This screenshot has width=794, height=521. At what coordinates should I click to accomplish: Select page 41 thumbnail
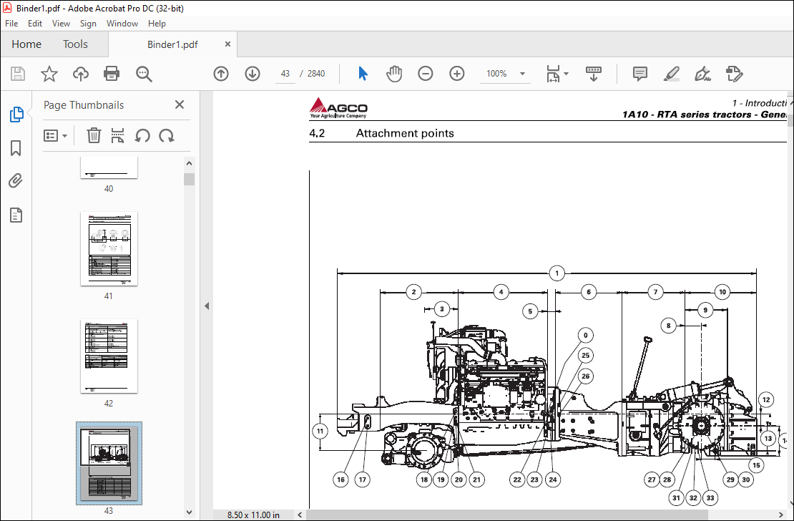(109, 249)
